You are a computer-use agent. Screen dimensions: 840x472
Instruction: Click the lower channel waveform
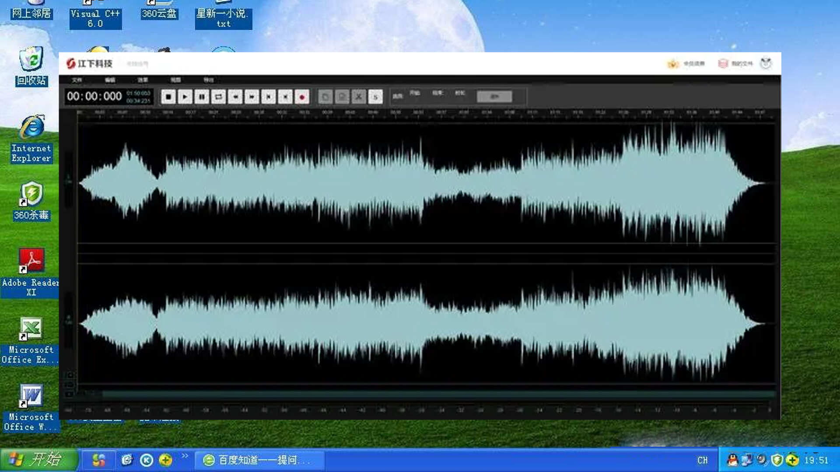tap(427, 324)
